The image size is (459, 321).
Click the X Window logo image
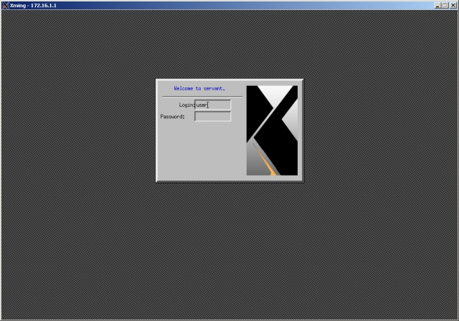click(x=272, y=130)
